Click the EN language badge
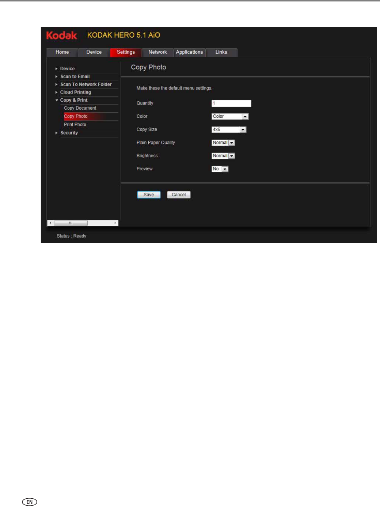Screen dimensions: 380x506 pyautogui.click(x=30, y=502)
